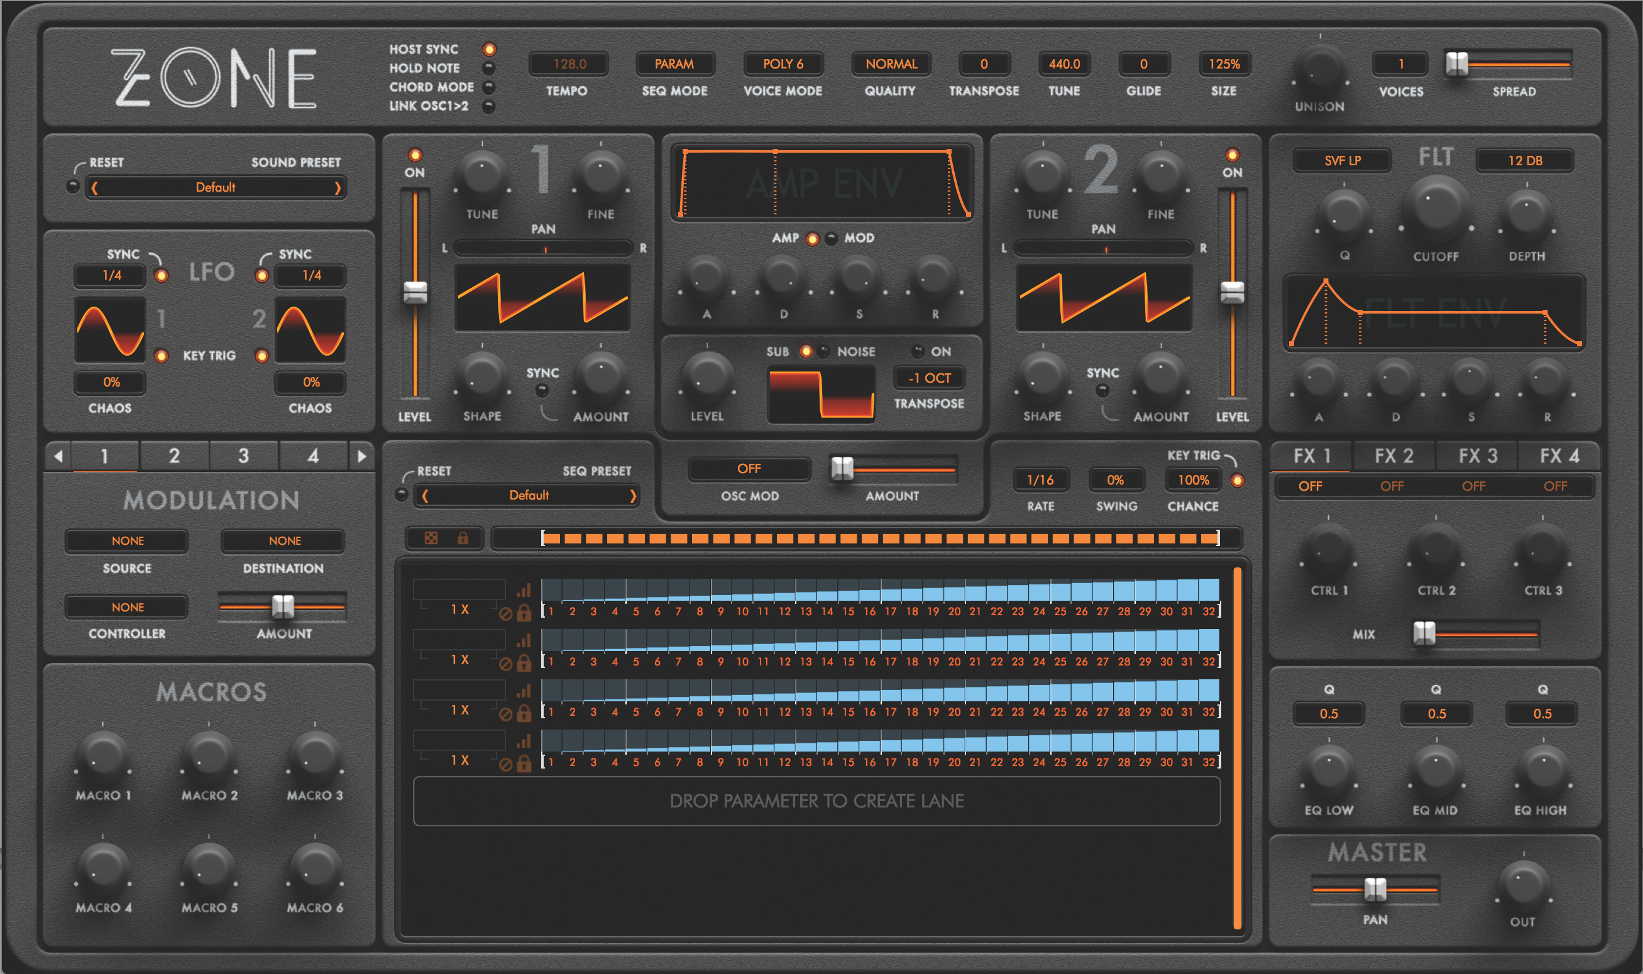1643x974 pixels.
Task: Toggle oscillator 1 ON LED
Action: (415, 155)
